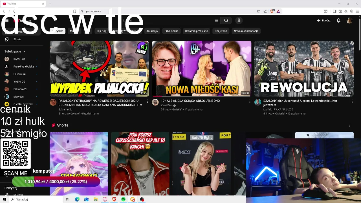Select the Obejrzane filter chip
361x203 pixels.
(221, 31)
